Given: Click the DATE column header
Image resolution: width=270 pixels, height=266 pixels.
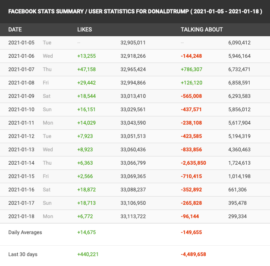Looking at the screenshot, I should click(x=15, y=29).
